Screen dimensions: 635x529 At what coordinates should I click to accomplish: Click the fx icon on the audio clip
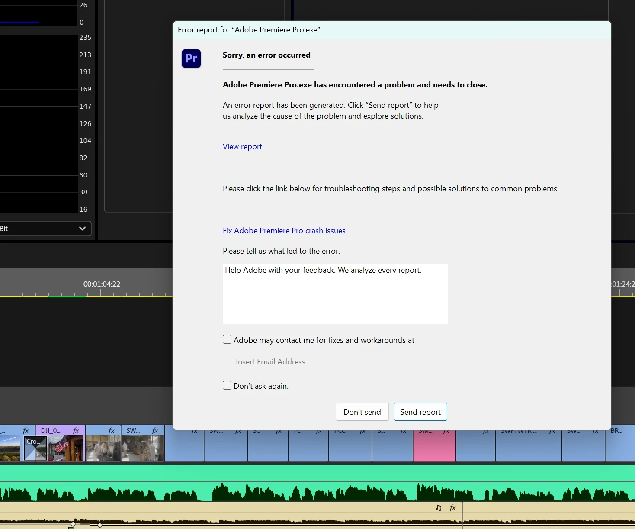(452, 508)
